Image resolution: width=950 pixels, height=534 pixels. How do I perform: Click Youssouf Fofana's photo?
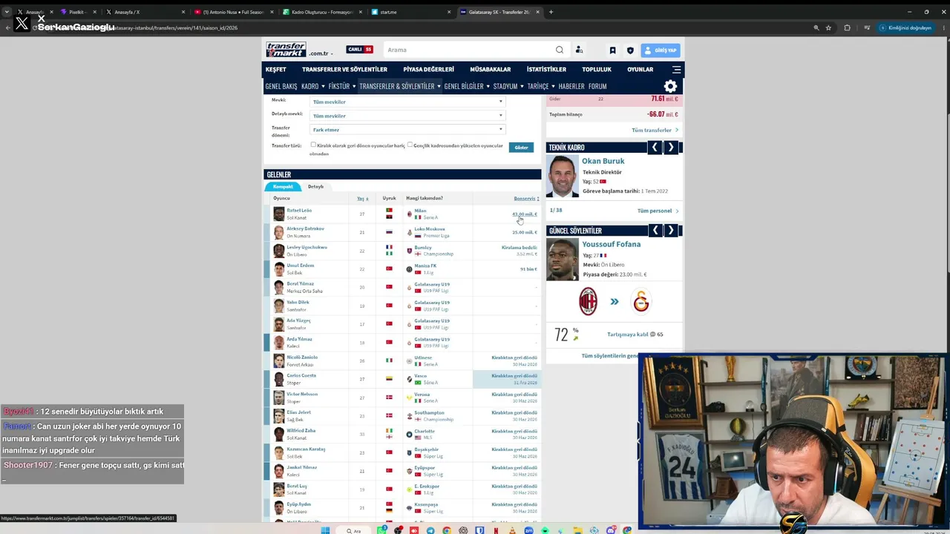[x=563, y=259]
